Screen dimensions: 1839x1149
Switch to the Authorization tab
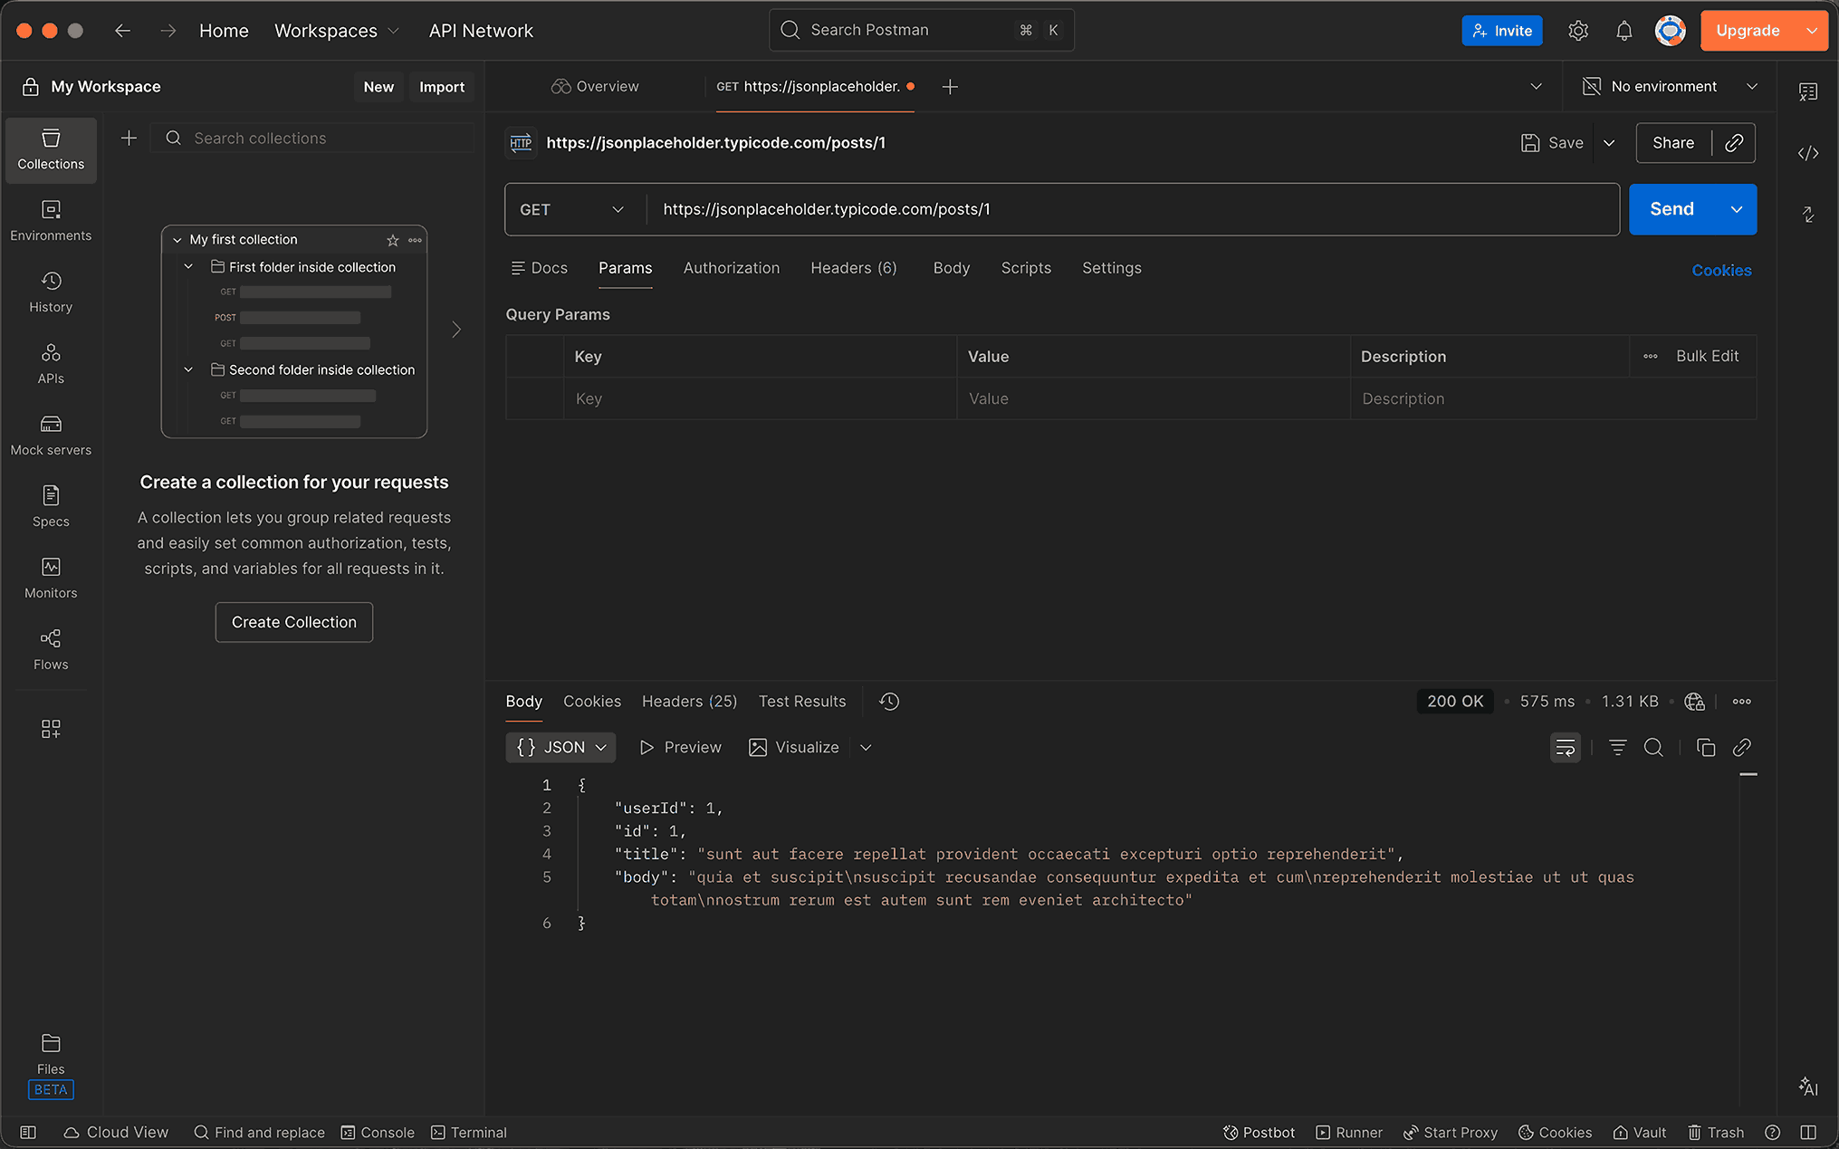(731, 268)
